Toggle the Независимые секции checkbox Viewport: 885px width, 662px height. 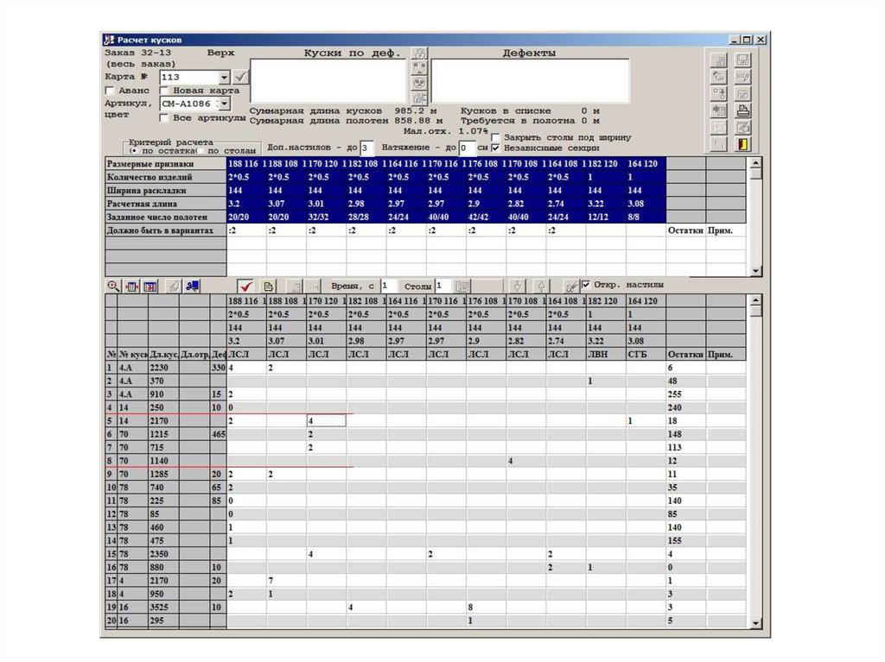pos(495,148)
